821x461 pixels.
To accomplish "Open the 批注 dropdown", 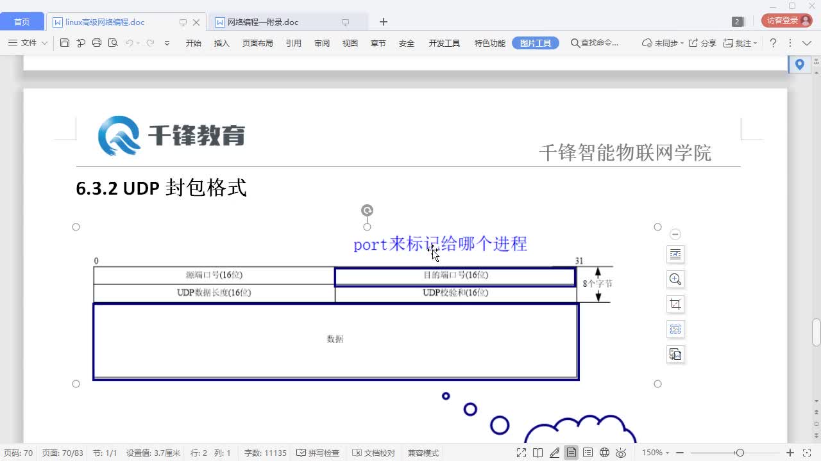I will (740, 43).
